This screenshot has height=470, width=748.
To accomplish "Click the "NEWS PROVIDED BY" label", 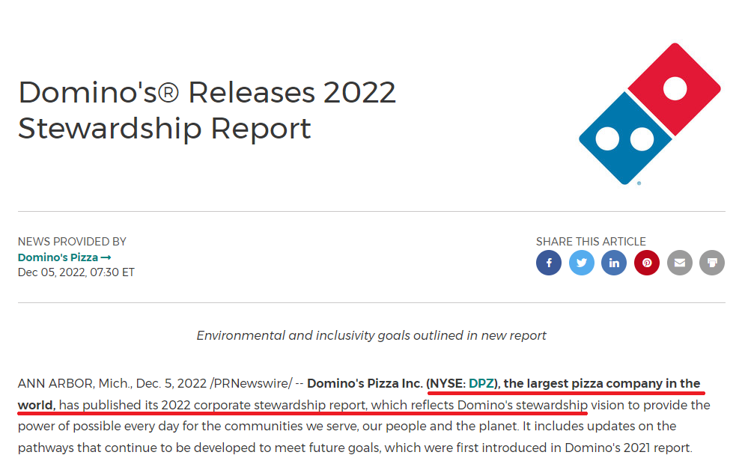I will [72, 242].
